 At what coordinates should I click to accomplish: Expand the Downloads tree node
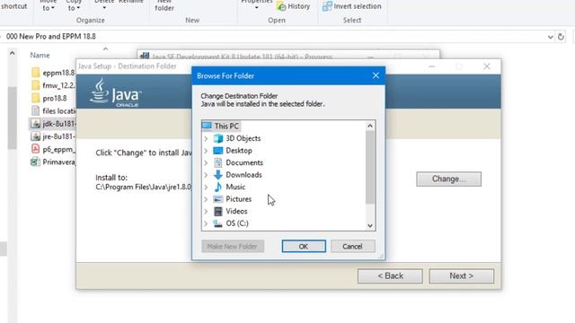click(206, 175)
